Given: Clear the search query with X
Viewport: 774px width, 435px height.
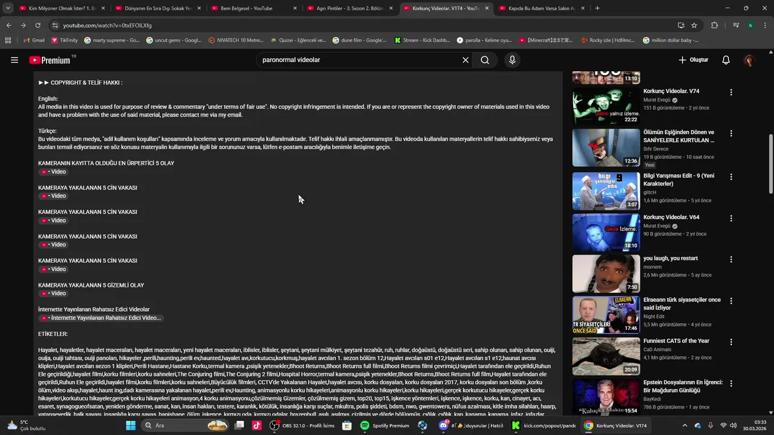Looking at the screenshot, I should [x=466, y=60].
